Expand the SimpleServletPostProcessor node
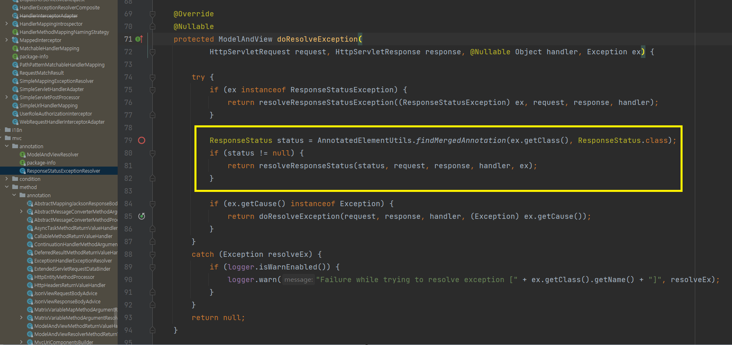 (x=7, y=97)
